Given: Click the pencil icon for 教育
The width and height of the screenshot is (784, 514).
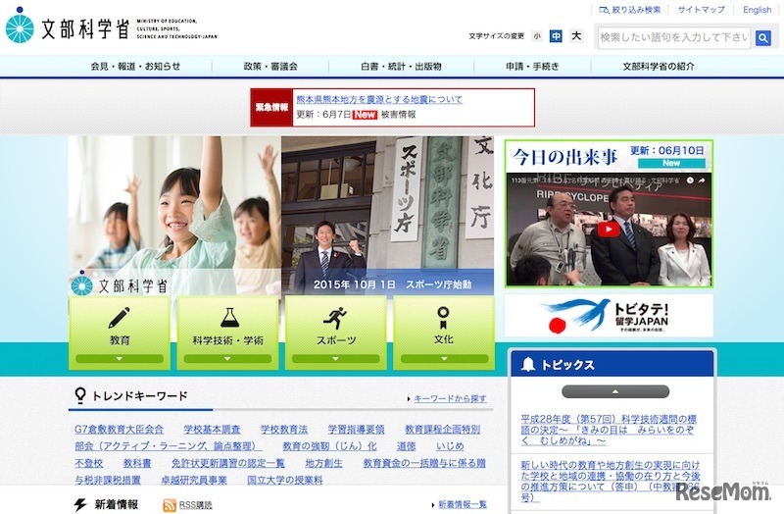Looking at the screenshot, I should coord(119,317).
